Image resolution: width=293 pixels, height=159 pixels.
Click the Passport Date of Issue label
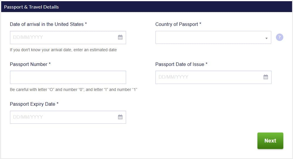tap(180, 64)
